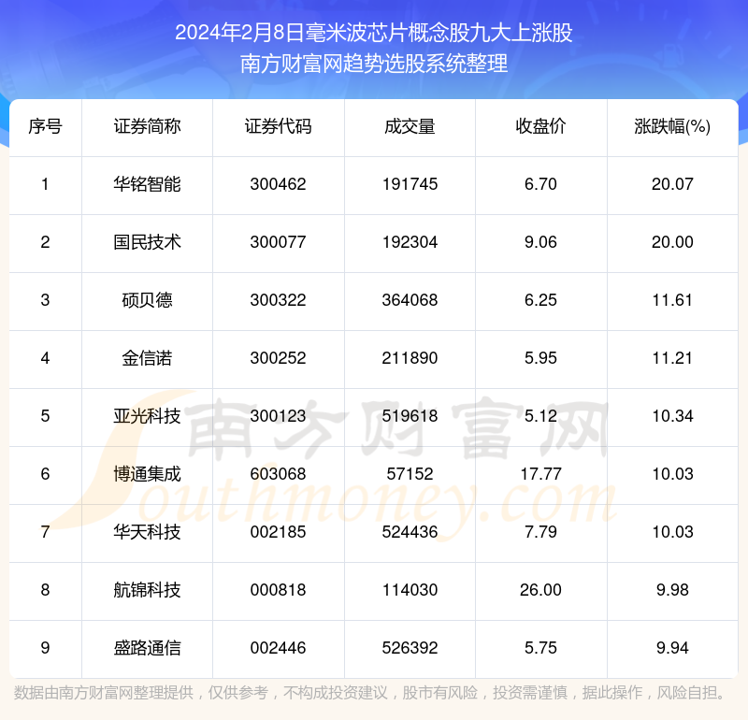Viewport: 748px width, 720px height.
Task: Click closing price 5.75
Action: click(541, 648)
